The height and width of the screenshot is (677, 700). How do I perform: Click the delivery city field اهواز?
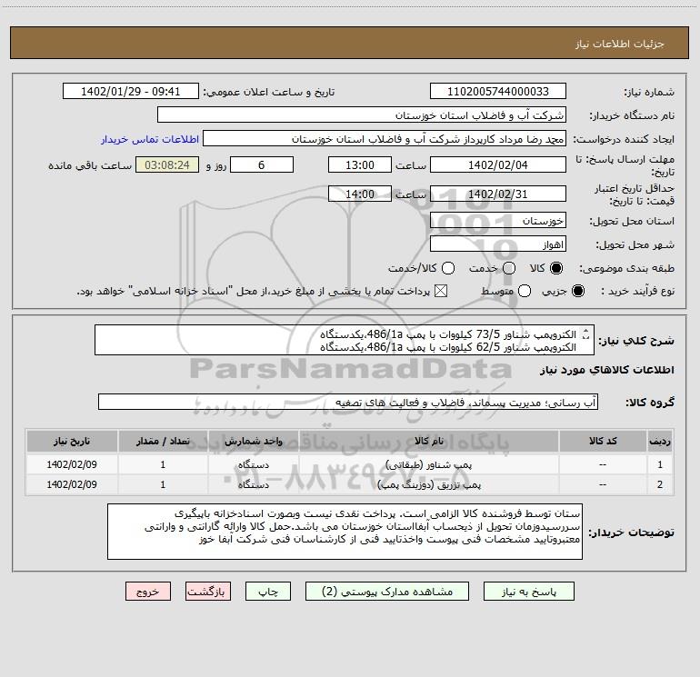498,244
